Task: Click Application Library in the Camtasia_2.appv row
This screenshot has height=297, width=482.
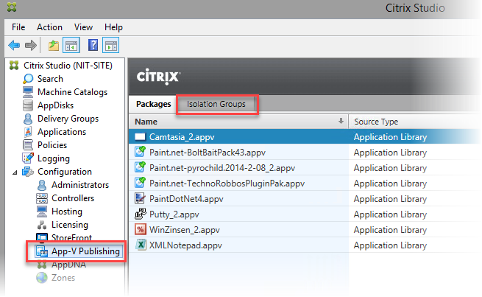Action: pos(390,137)
